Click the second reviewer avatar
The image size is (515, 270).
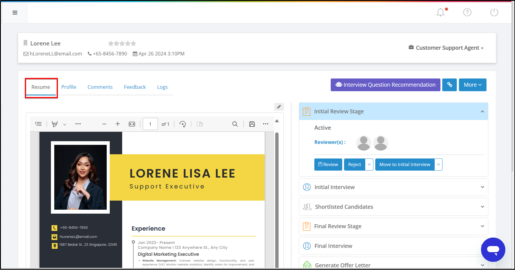pyautogui.click(x=381, y=143)
